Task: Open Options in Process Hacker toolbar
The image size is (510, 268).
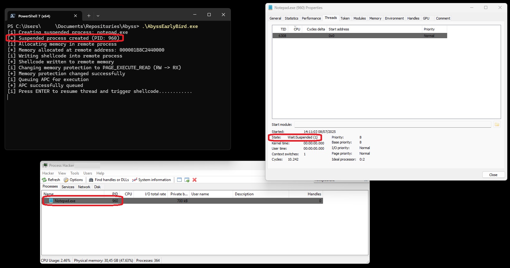Action: click(73, 180)
